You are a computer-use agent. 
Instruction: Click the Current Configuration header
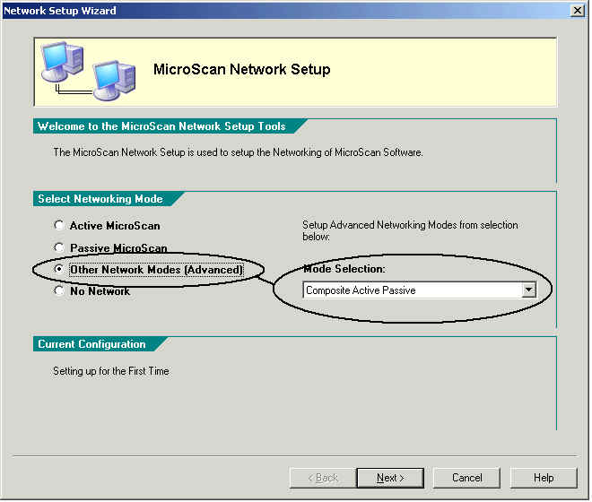point(91,344)
